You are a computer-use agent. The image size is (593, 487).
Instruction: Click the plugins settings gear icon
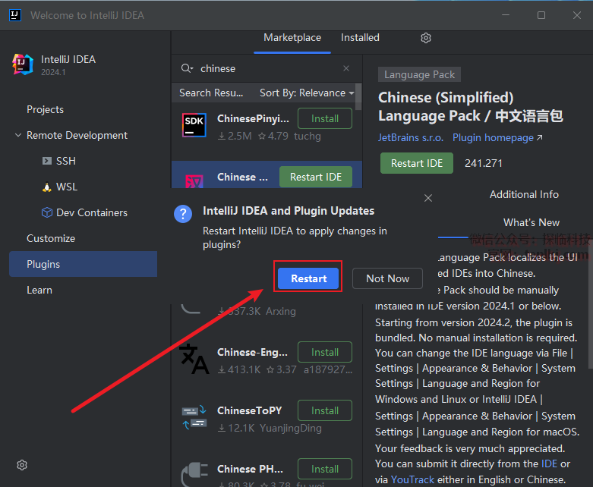pos(426,38)
